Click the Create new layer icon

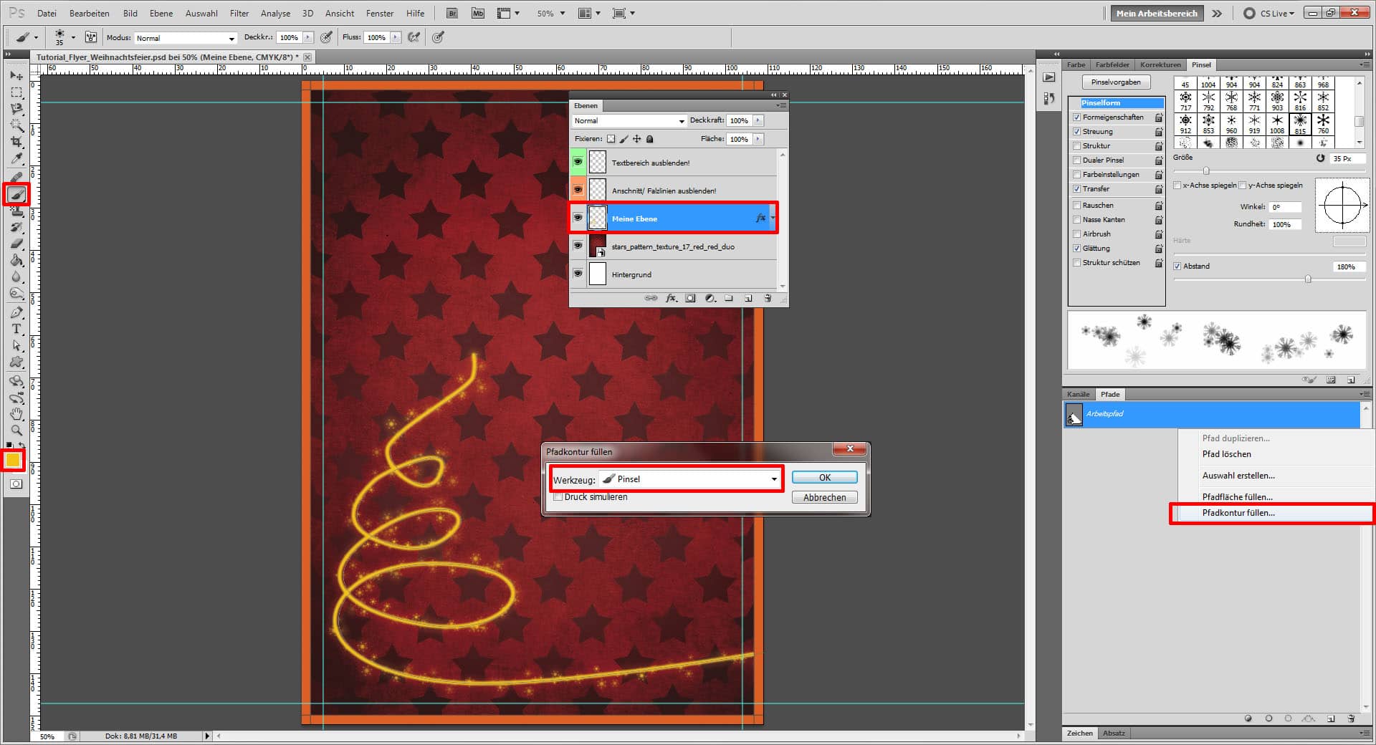click(747, 298)
